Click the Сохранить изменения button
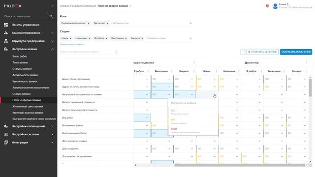Image resolution: width=315 pixels, height=177 pixels. pyautogui.click(x=296, y=52)
